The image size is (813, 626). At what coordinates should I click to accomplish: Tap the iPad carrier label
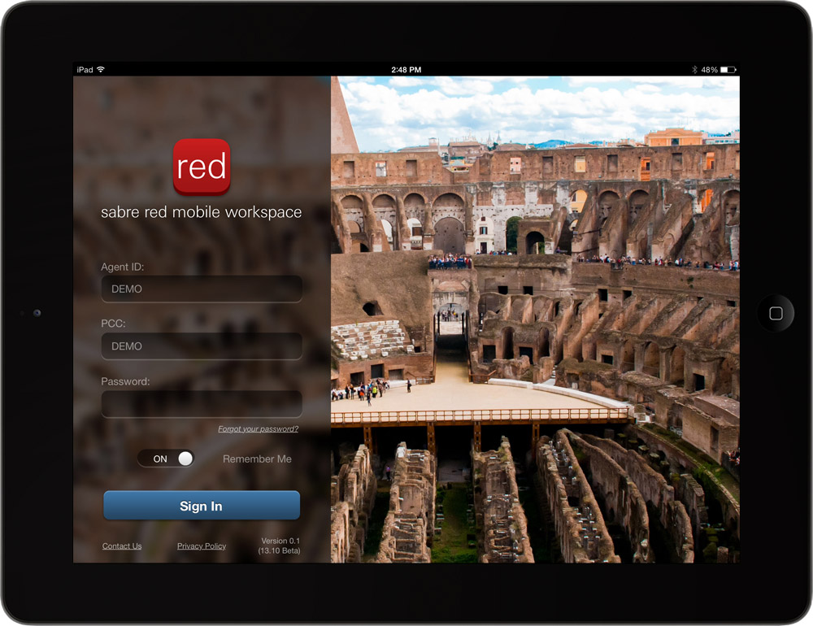pos(85,69)
